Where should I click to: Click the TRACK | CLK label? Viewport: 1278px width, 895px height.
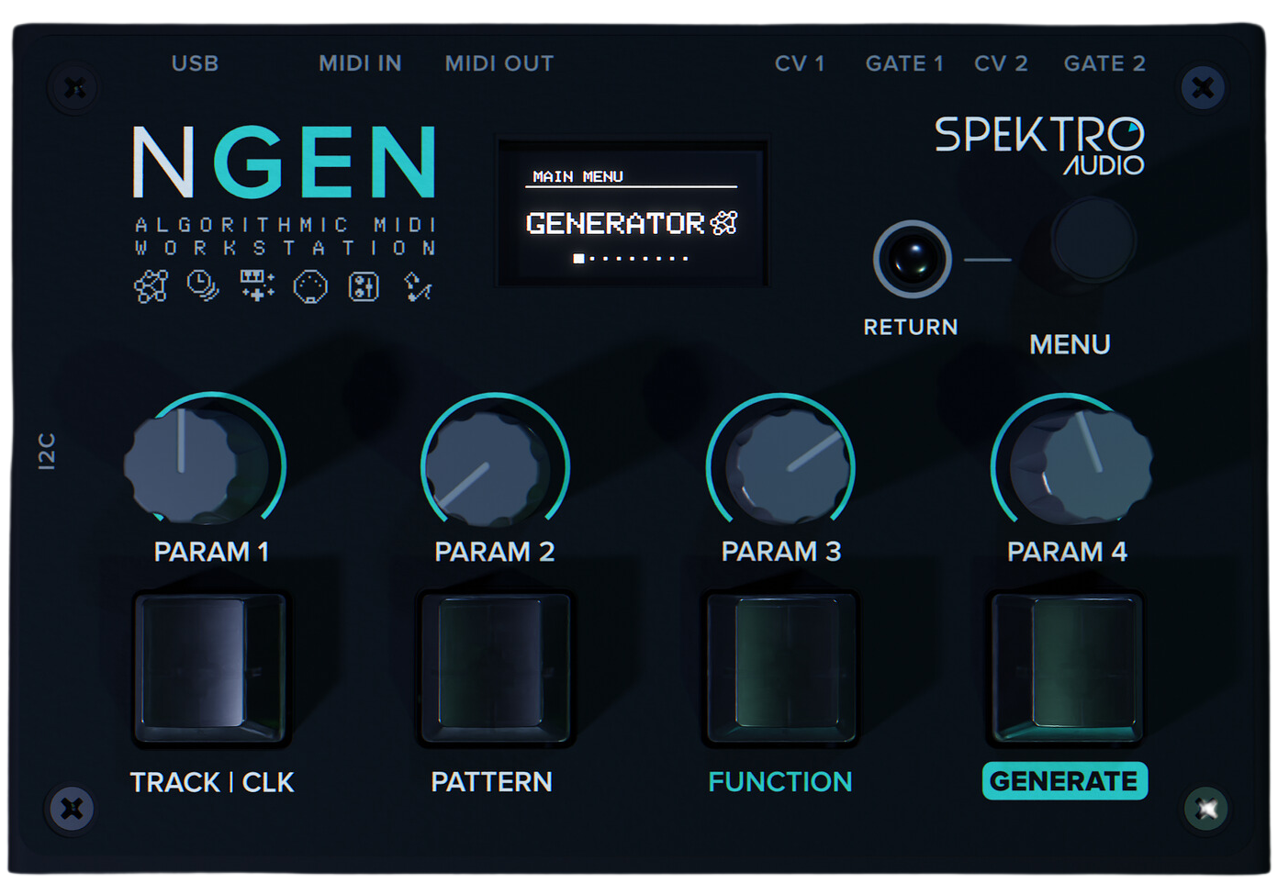[x=212, y=782]
